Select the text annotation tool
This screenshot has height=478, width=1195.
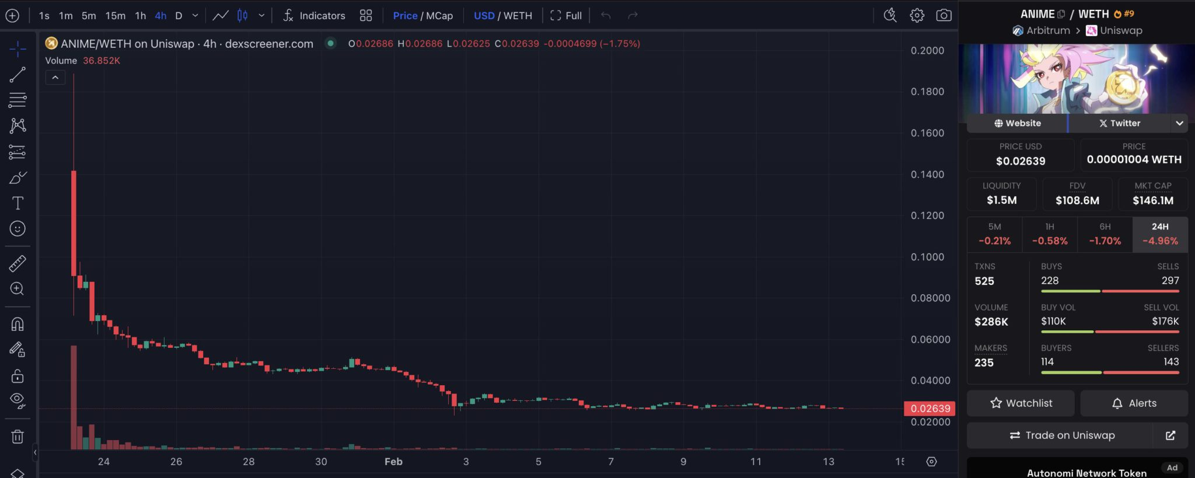(18, 203)
